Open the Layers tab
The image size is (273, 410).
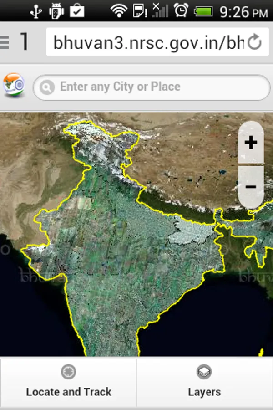205,382
